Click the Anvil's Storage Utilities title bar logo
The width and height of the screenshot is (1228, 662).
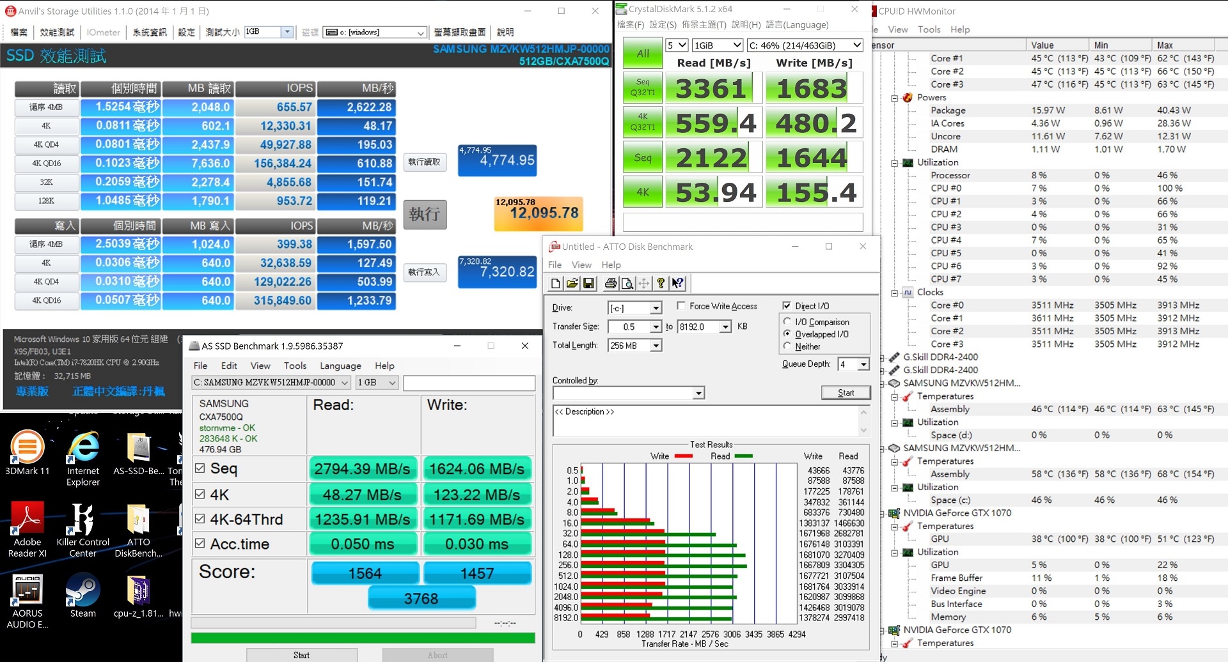[x=10, y=11]
